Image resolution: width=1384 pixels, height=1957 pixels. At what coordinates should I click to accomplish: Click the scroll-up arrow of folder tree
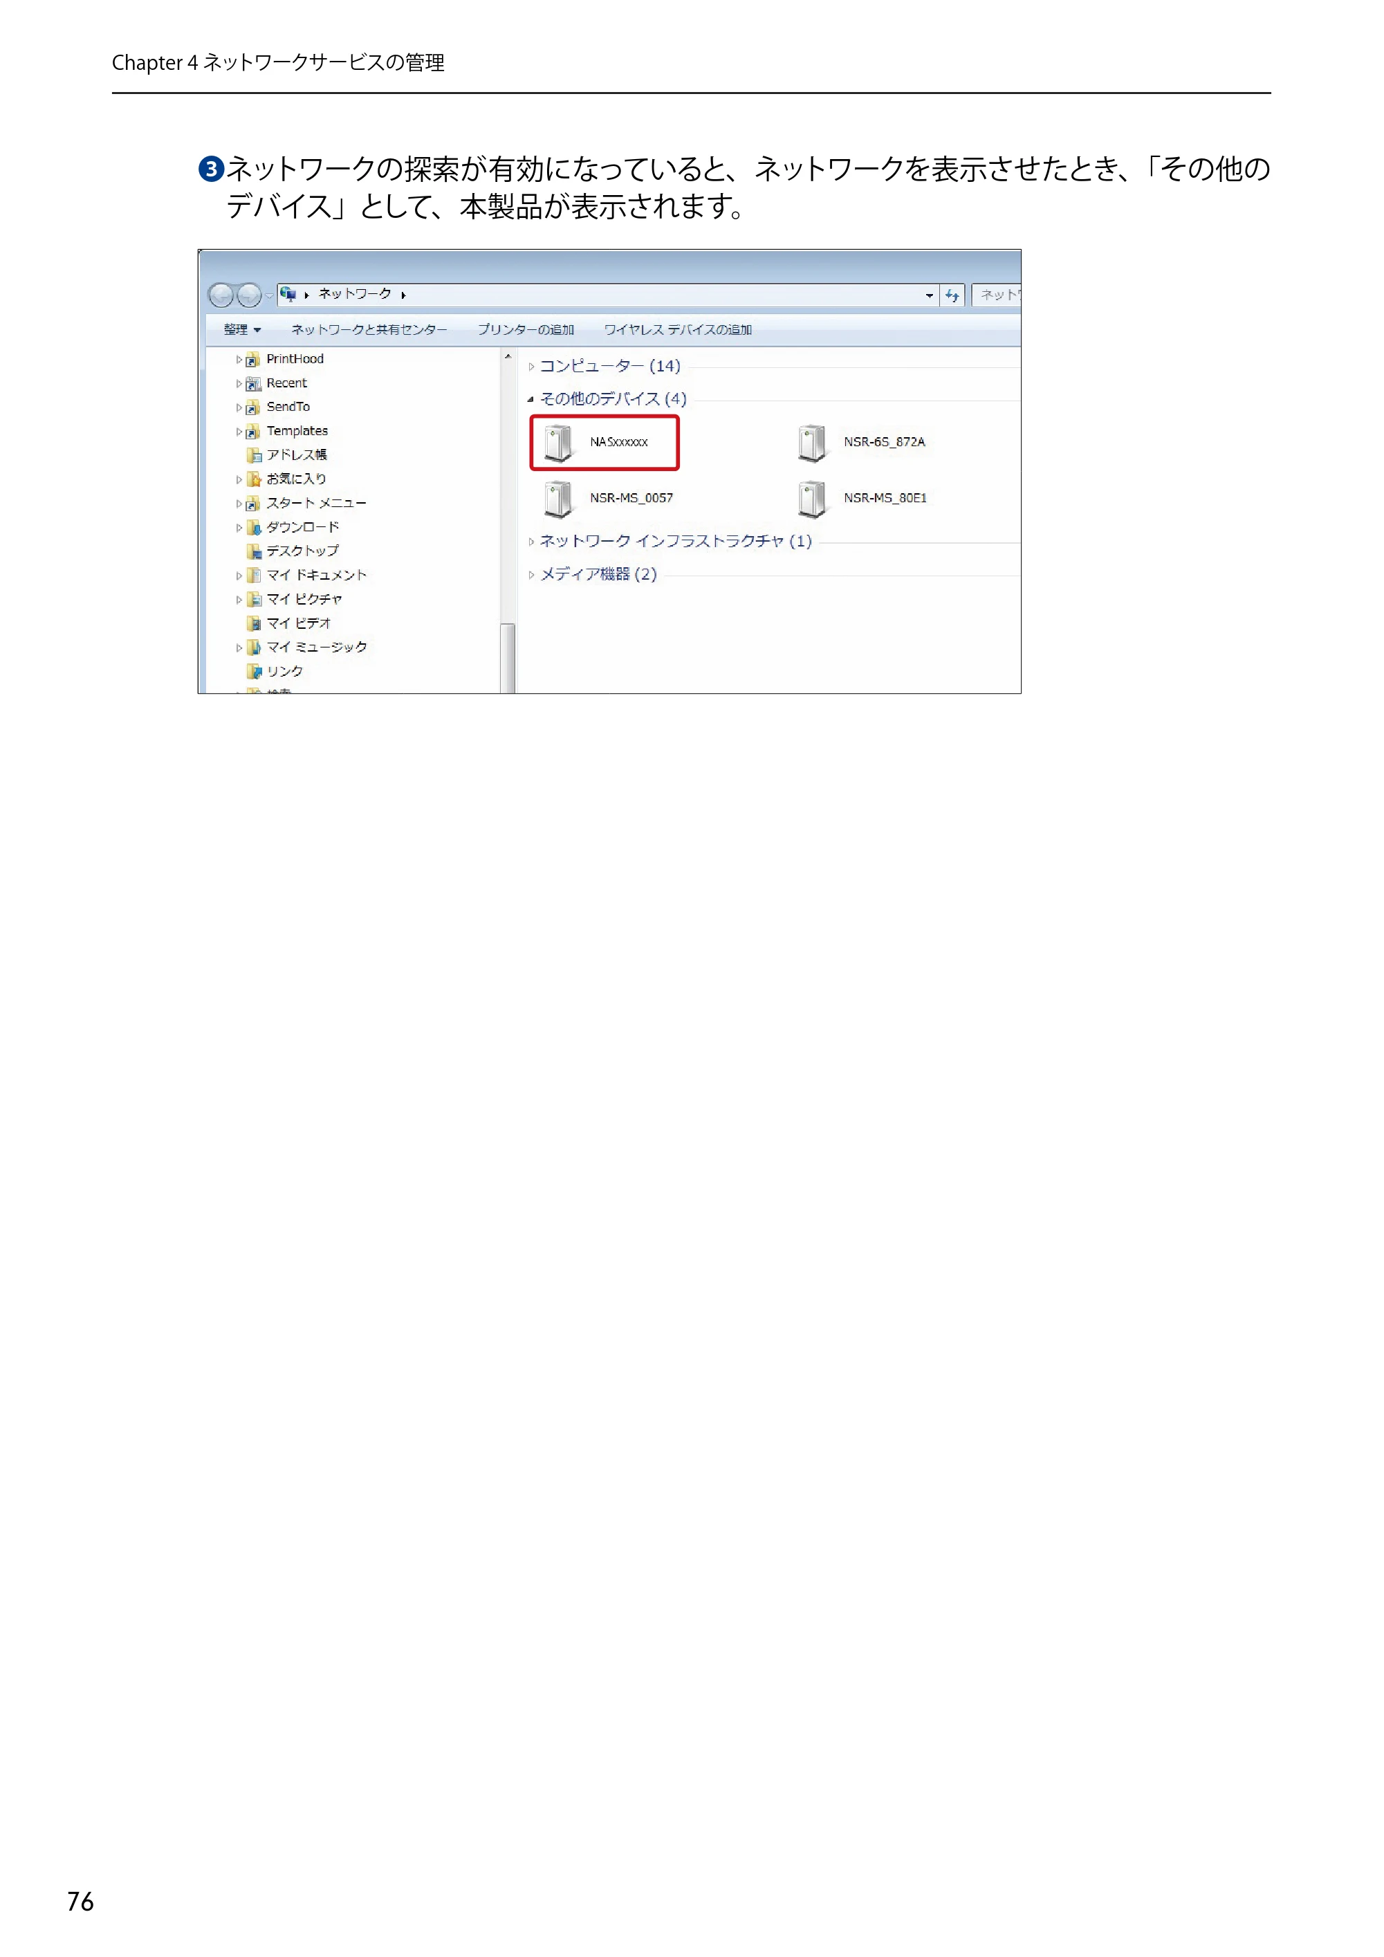(508, 356)
